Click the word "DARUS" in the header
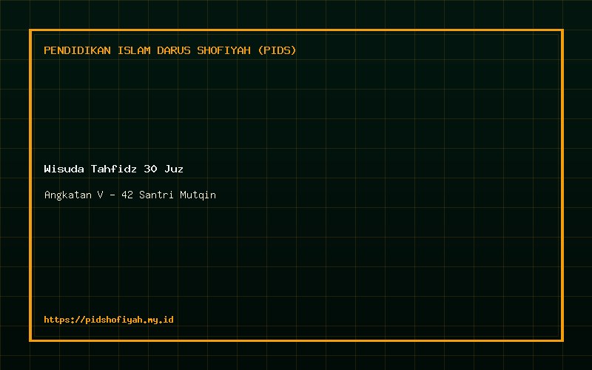 (174, 50)
